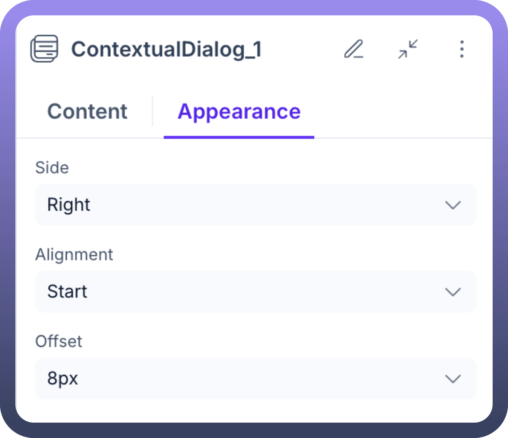Screen dimensions: 508x438
Task: Click the ContextualDialog_1 title text
Action: click(x=166, y=50)
